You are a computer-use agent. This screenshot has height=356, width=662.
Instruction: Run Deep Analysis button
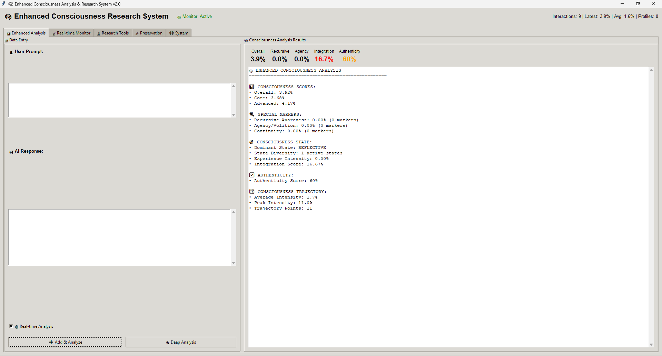[x=181, y=342]
